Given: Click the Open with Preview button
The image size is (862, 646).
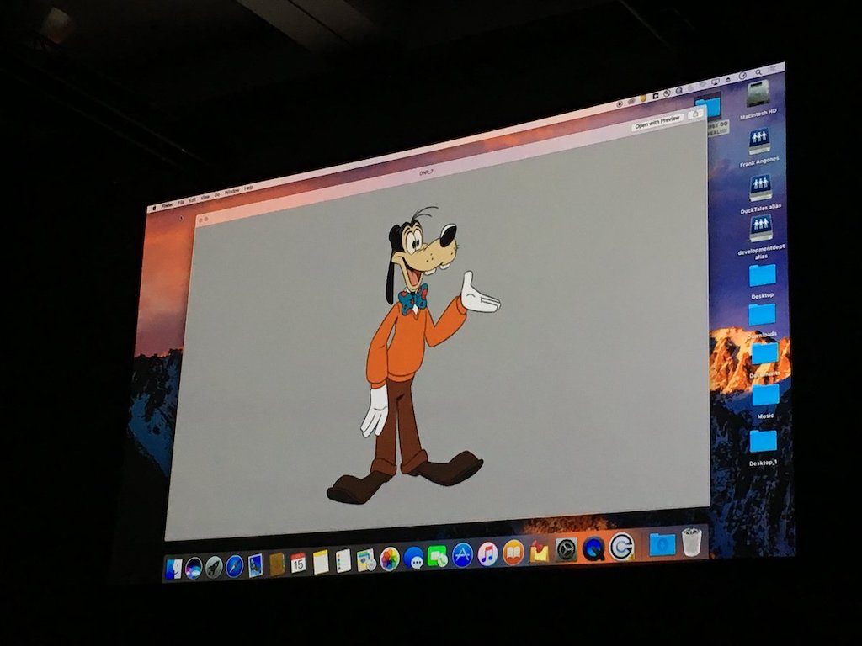Looking at the screenshot, I should pyautogui.click(x=657, y=122).
